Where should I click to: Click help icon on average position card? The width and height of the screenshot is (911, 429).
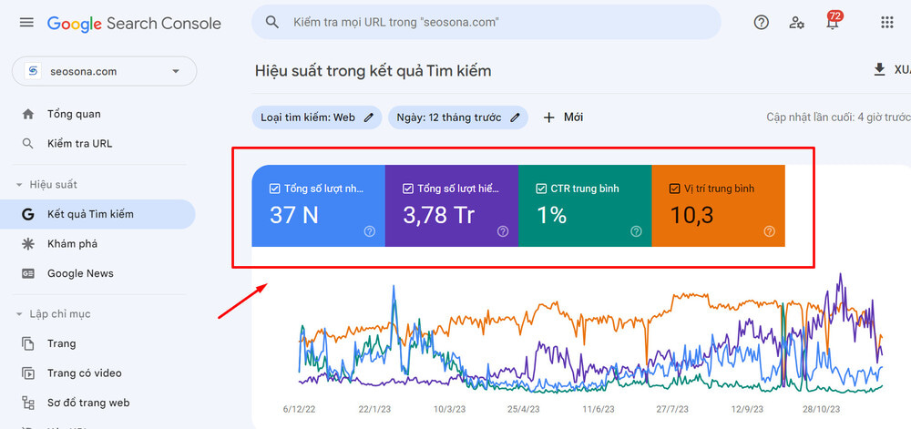click(x=769, y=231)
